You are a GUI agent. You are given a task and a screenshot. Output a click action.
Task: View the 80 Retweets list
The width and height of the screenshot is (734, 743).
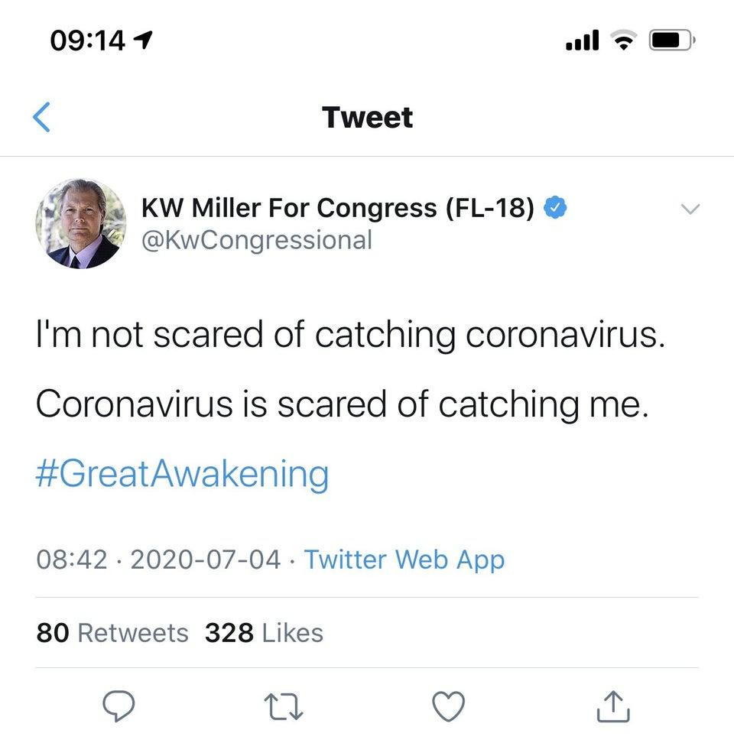pos(112,633)
